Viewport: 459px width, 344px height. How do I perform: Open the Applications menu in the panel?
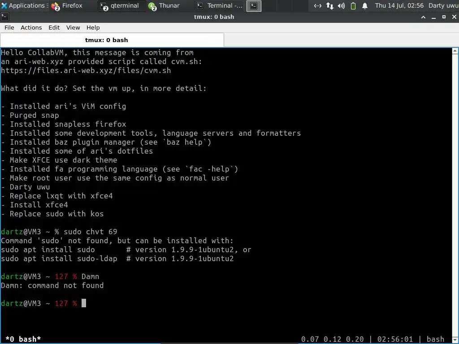24,5
